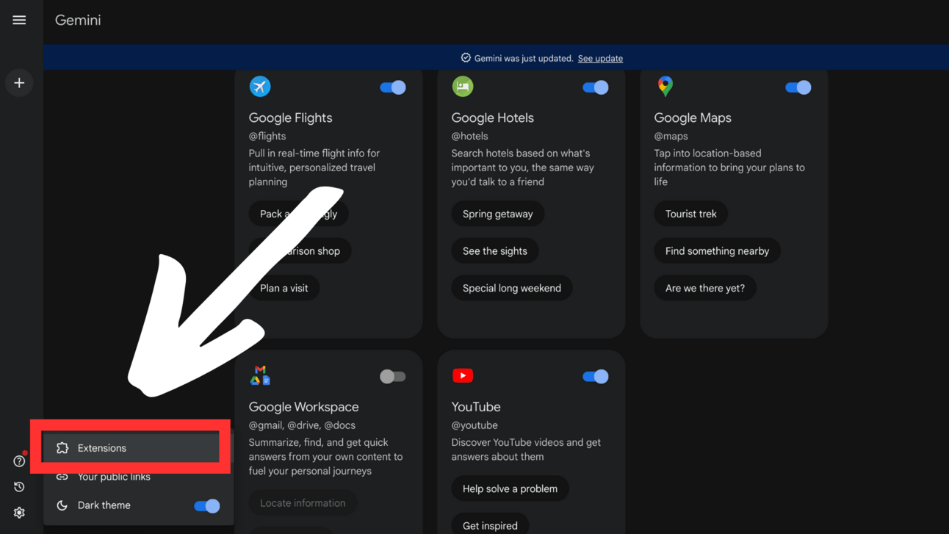
Task: Open Extensions from the settings menu
Action: pos(131,448)
